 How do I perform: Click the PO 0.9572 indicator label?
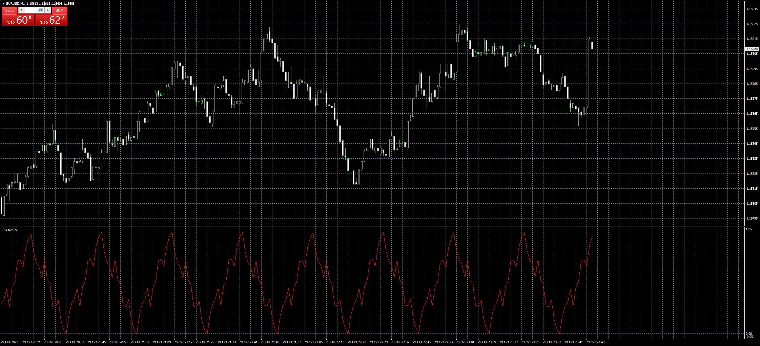(10, 230)
